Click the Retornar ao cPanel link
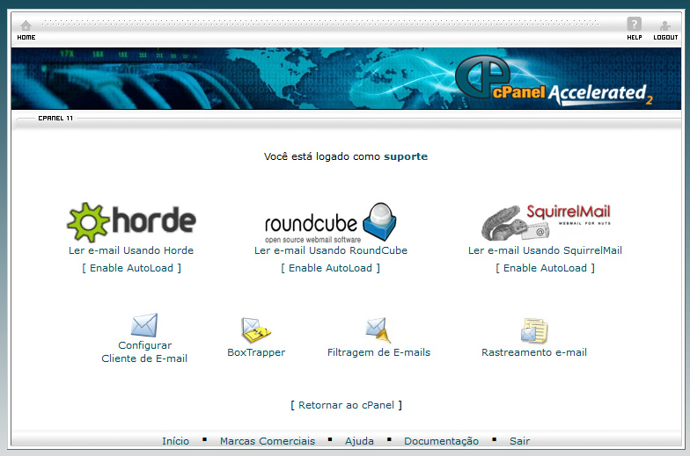 coord(346,405)
